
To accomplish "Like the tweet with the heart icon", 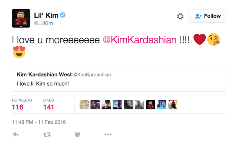I will pyautogui.click(x=77, y=135).
